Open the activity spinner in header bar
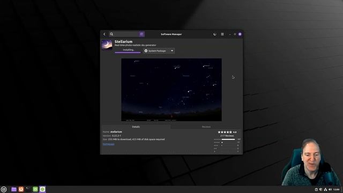 (215, 34)
